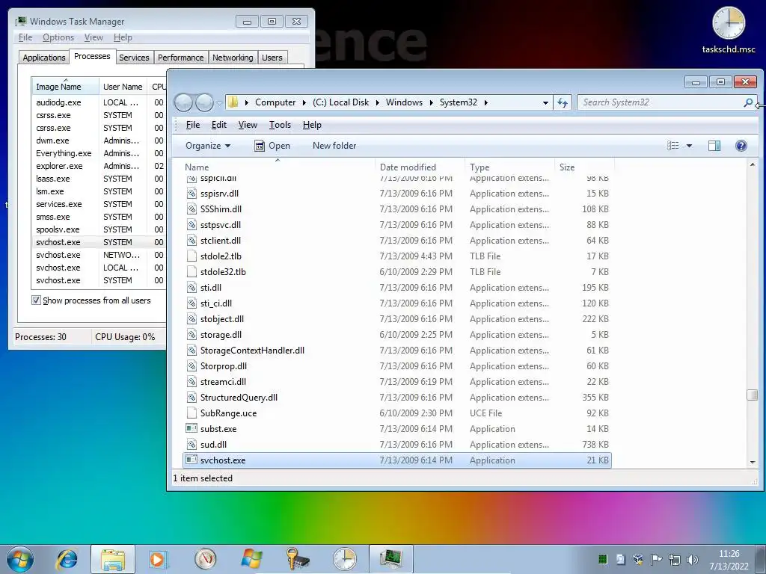Click the Windows flag taskbar icon
This screenshot has height=574, width=766.
pyautogui.click(x=251, y=559)
